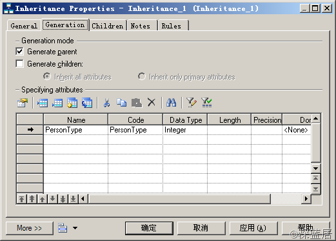Viewport: 336px width, 241px height.
Task: Click the Add a Row toolbar icon
Action: (x=57, y=103)
